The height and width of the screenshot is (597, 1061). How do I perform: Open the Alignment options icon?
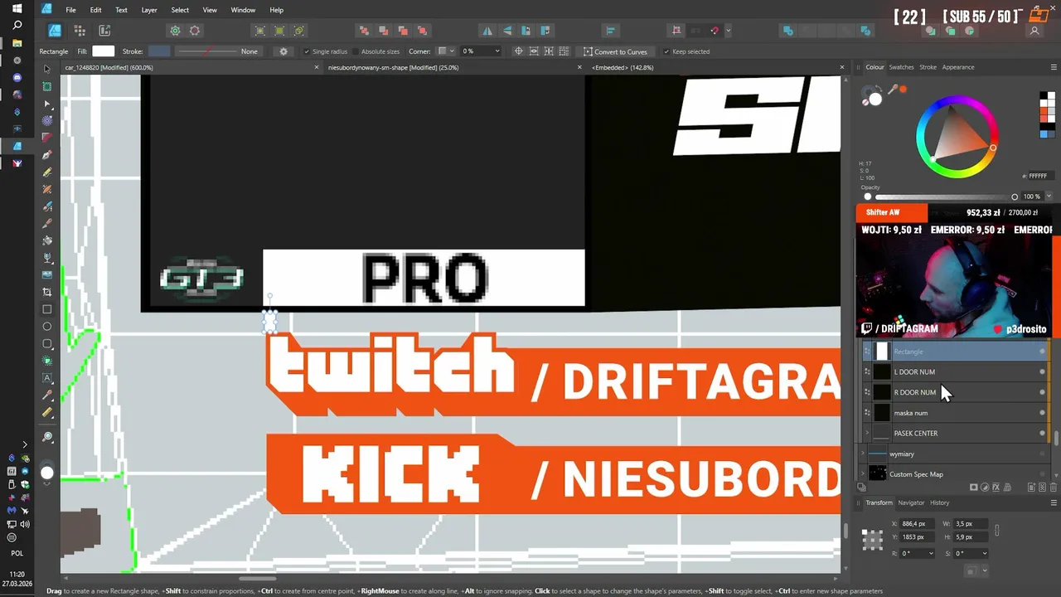click(x=611, y=31)
